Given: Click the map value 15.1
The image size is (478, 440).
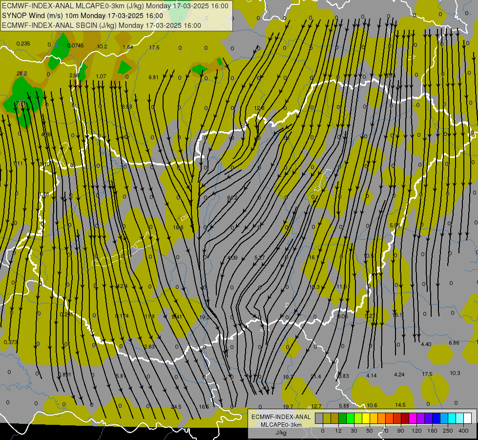Looking at the screenshot, I should [x=397, y=315].
